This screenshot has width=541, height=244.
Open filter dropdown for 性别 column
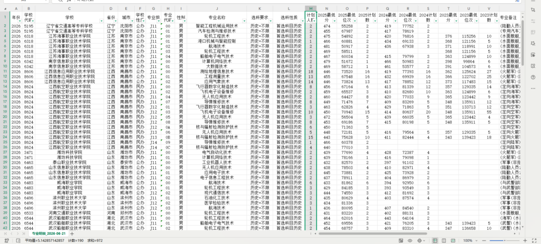pos(184,21)
